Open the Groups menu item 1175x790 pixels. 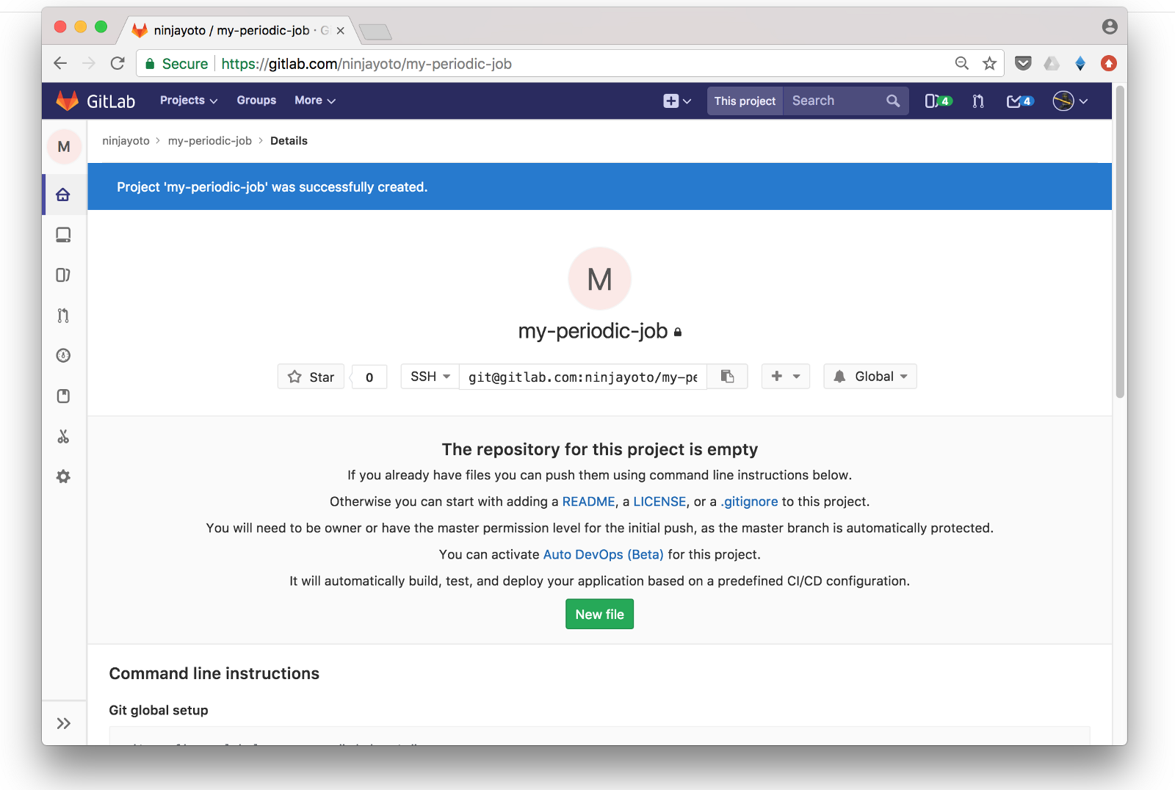pos(256,101)
